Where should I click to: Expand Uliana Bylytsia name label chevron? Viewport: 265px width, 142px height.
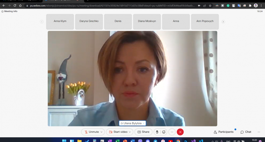[x=144, y=123]
